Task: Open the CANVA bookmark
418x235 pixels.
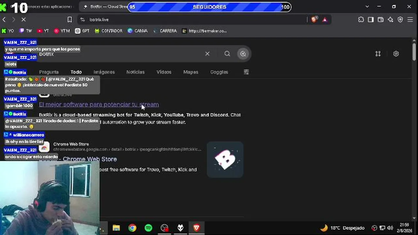Action: click(137, 31)
